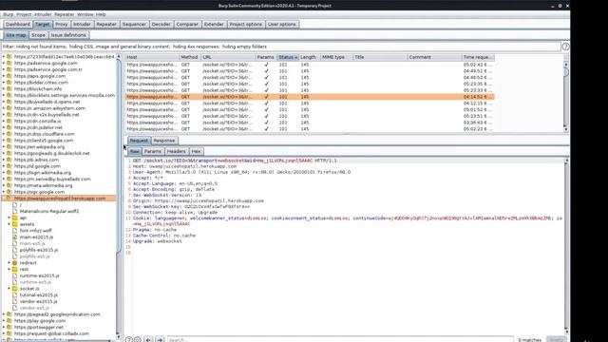Click lock icon of owaspjuiceshop herokuapp host
The image size is (608, 342).
9,199
